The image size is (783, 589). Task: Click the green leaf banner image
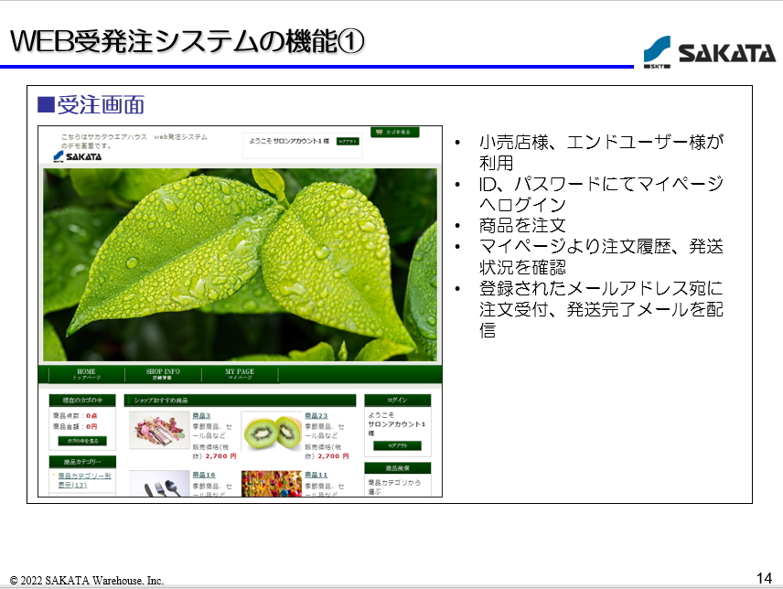click(x=240, y=264)
